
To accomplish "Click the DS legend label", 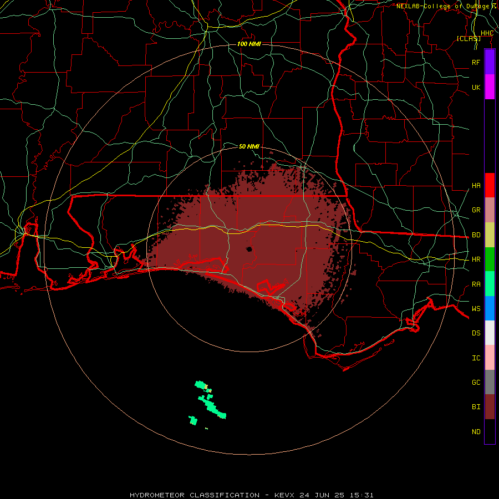I will (476, 333).
